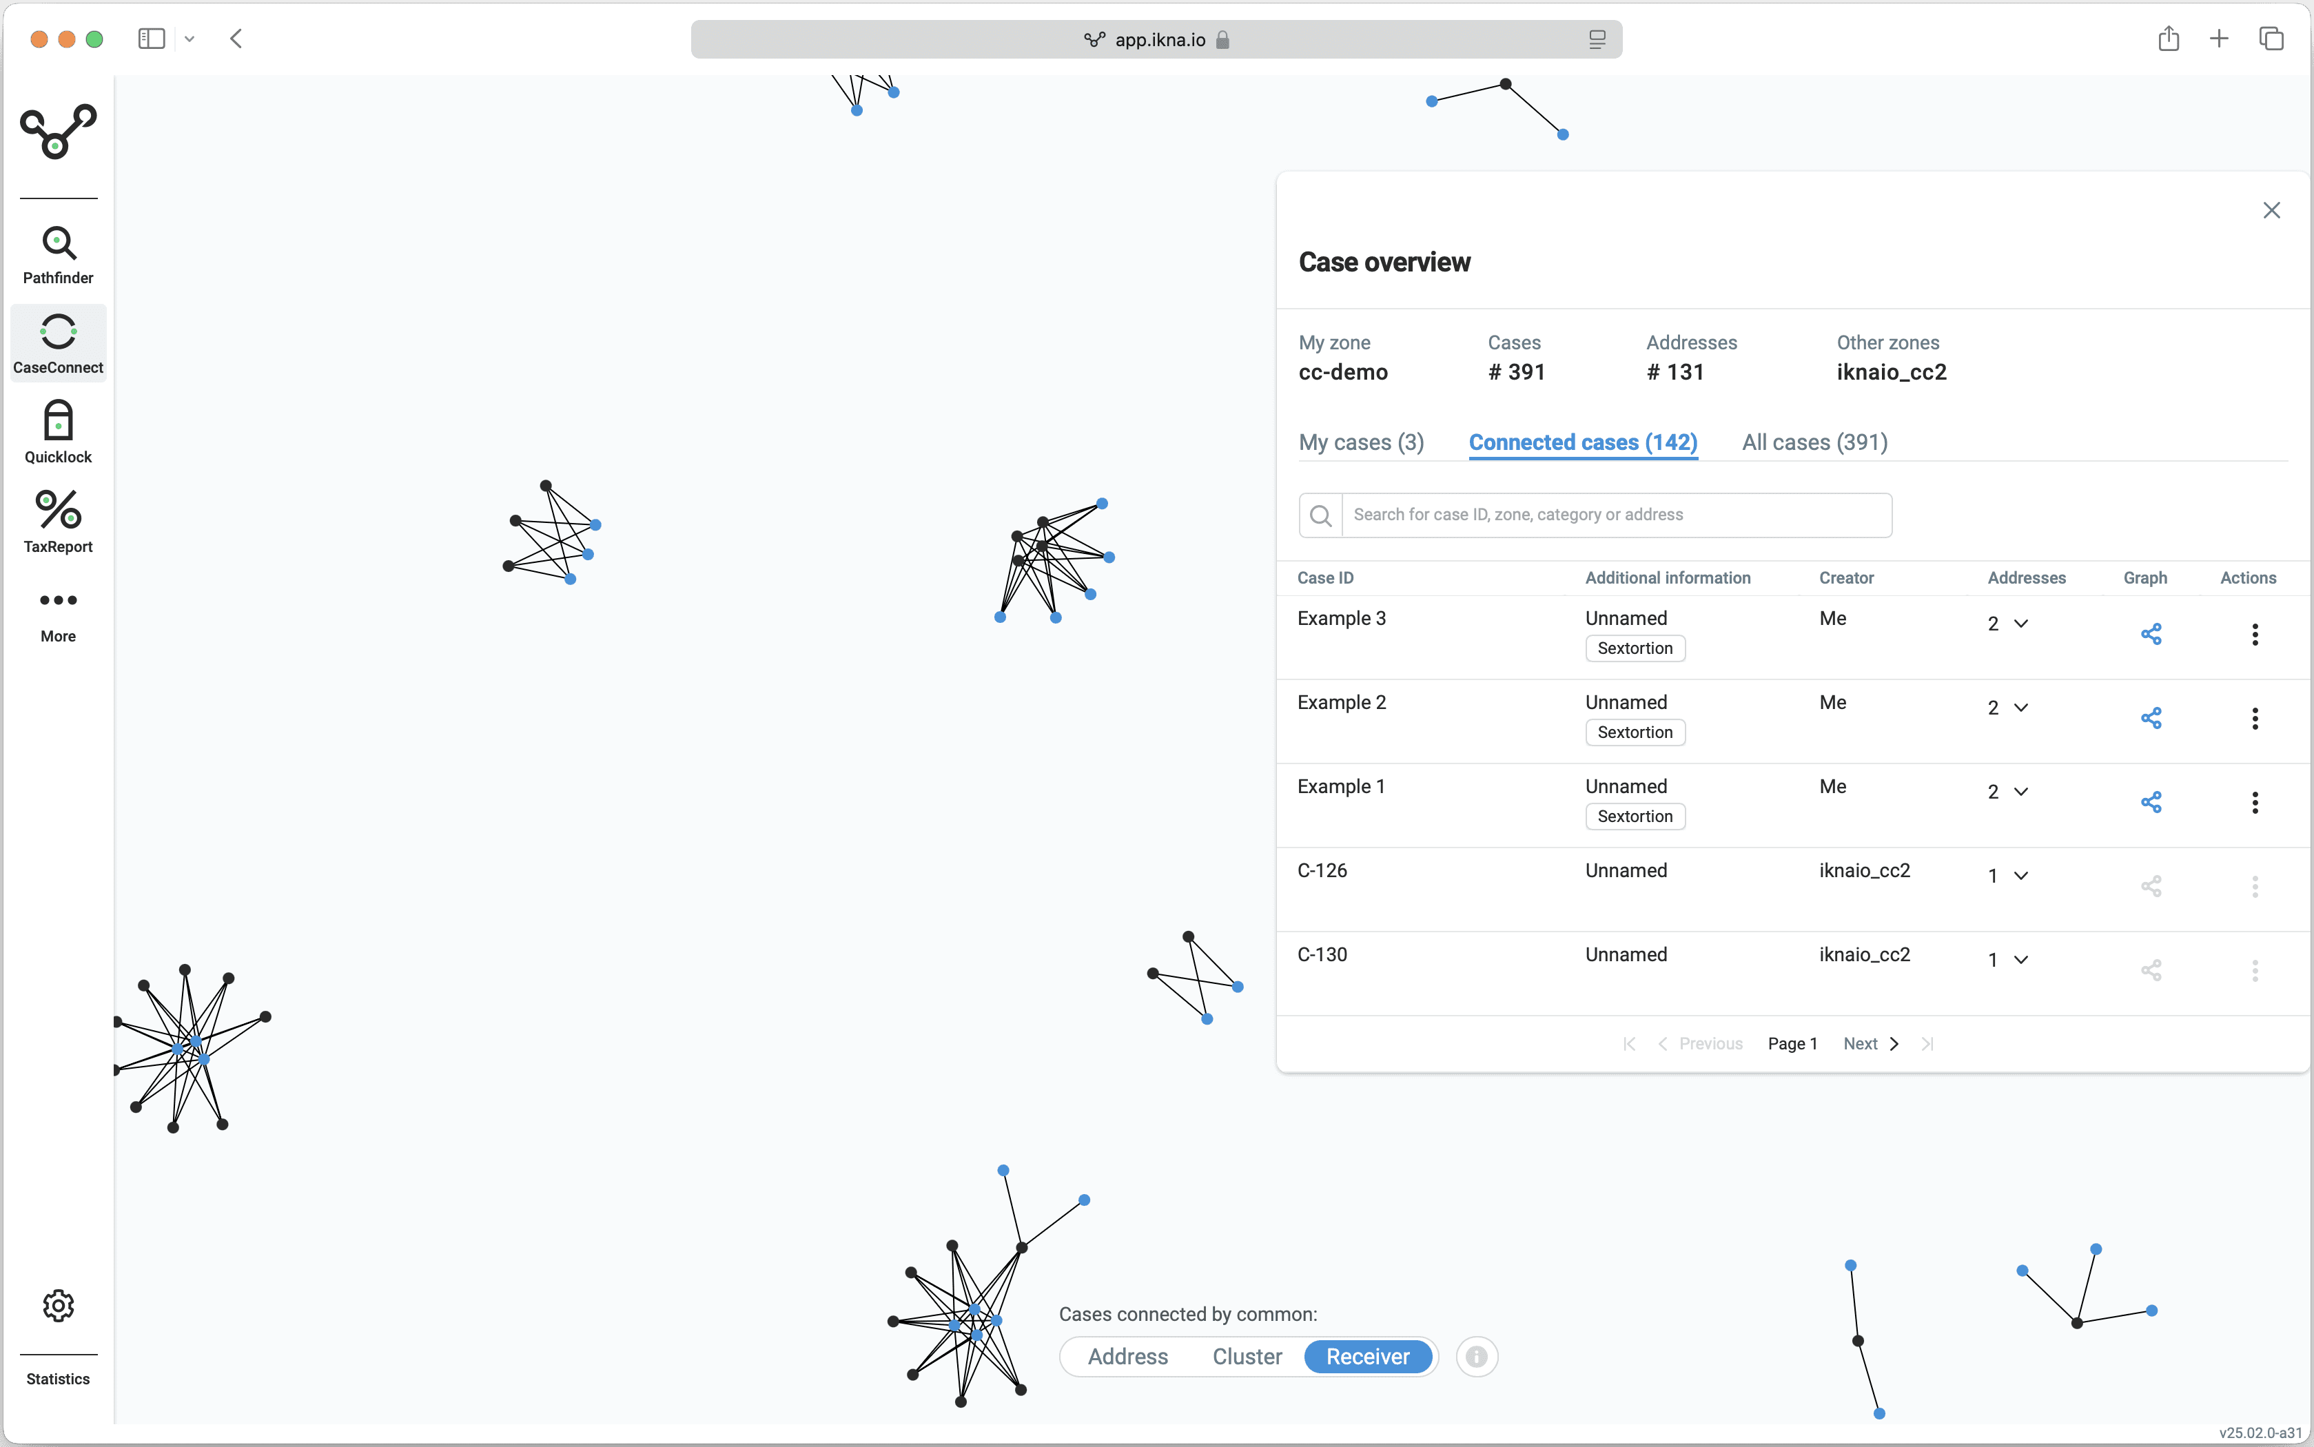2314x1447 pixels.
Task: Open actions menu for Example 2
Action: click(2255, 718)
